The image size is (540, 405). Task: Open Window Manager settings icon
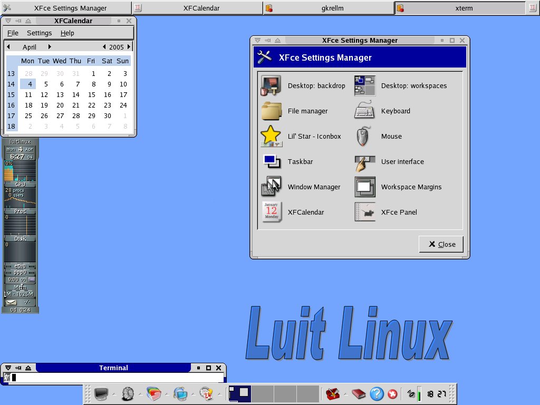[x=271, y=186]
